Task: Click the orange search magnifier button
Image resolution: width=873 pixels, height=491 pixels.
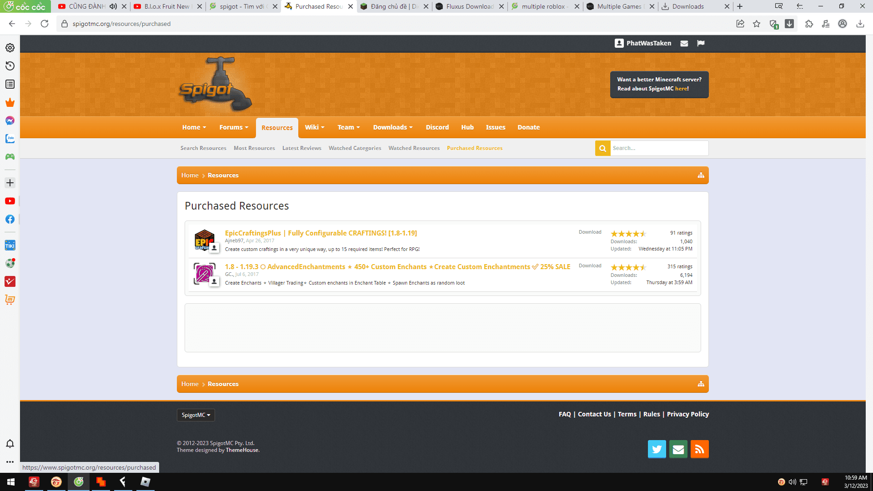Action: click(602, 148)
